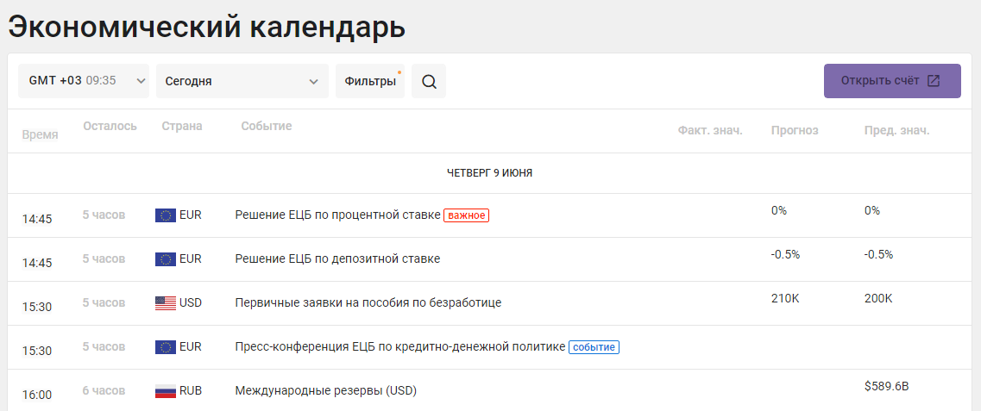
Task: Click the US flag icon beside USD
Action: pos(165,303)
